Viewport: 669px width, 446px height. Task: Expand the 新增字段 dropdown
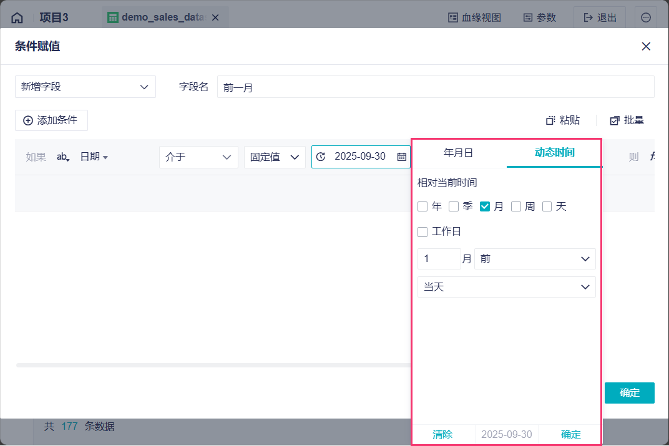click(x=85, y=87)
